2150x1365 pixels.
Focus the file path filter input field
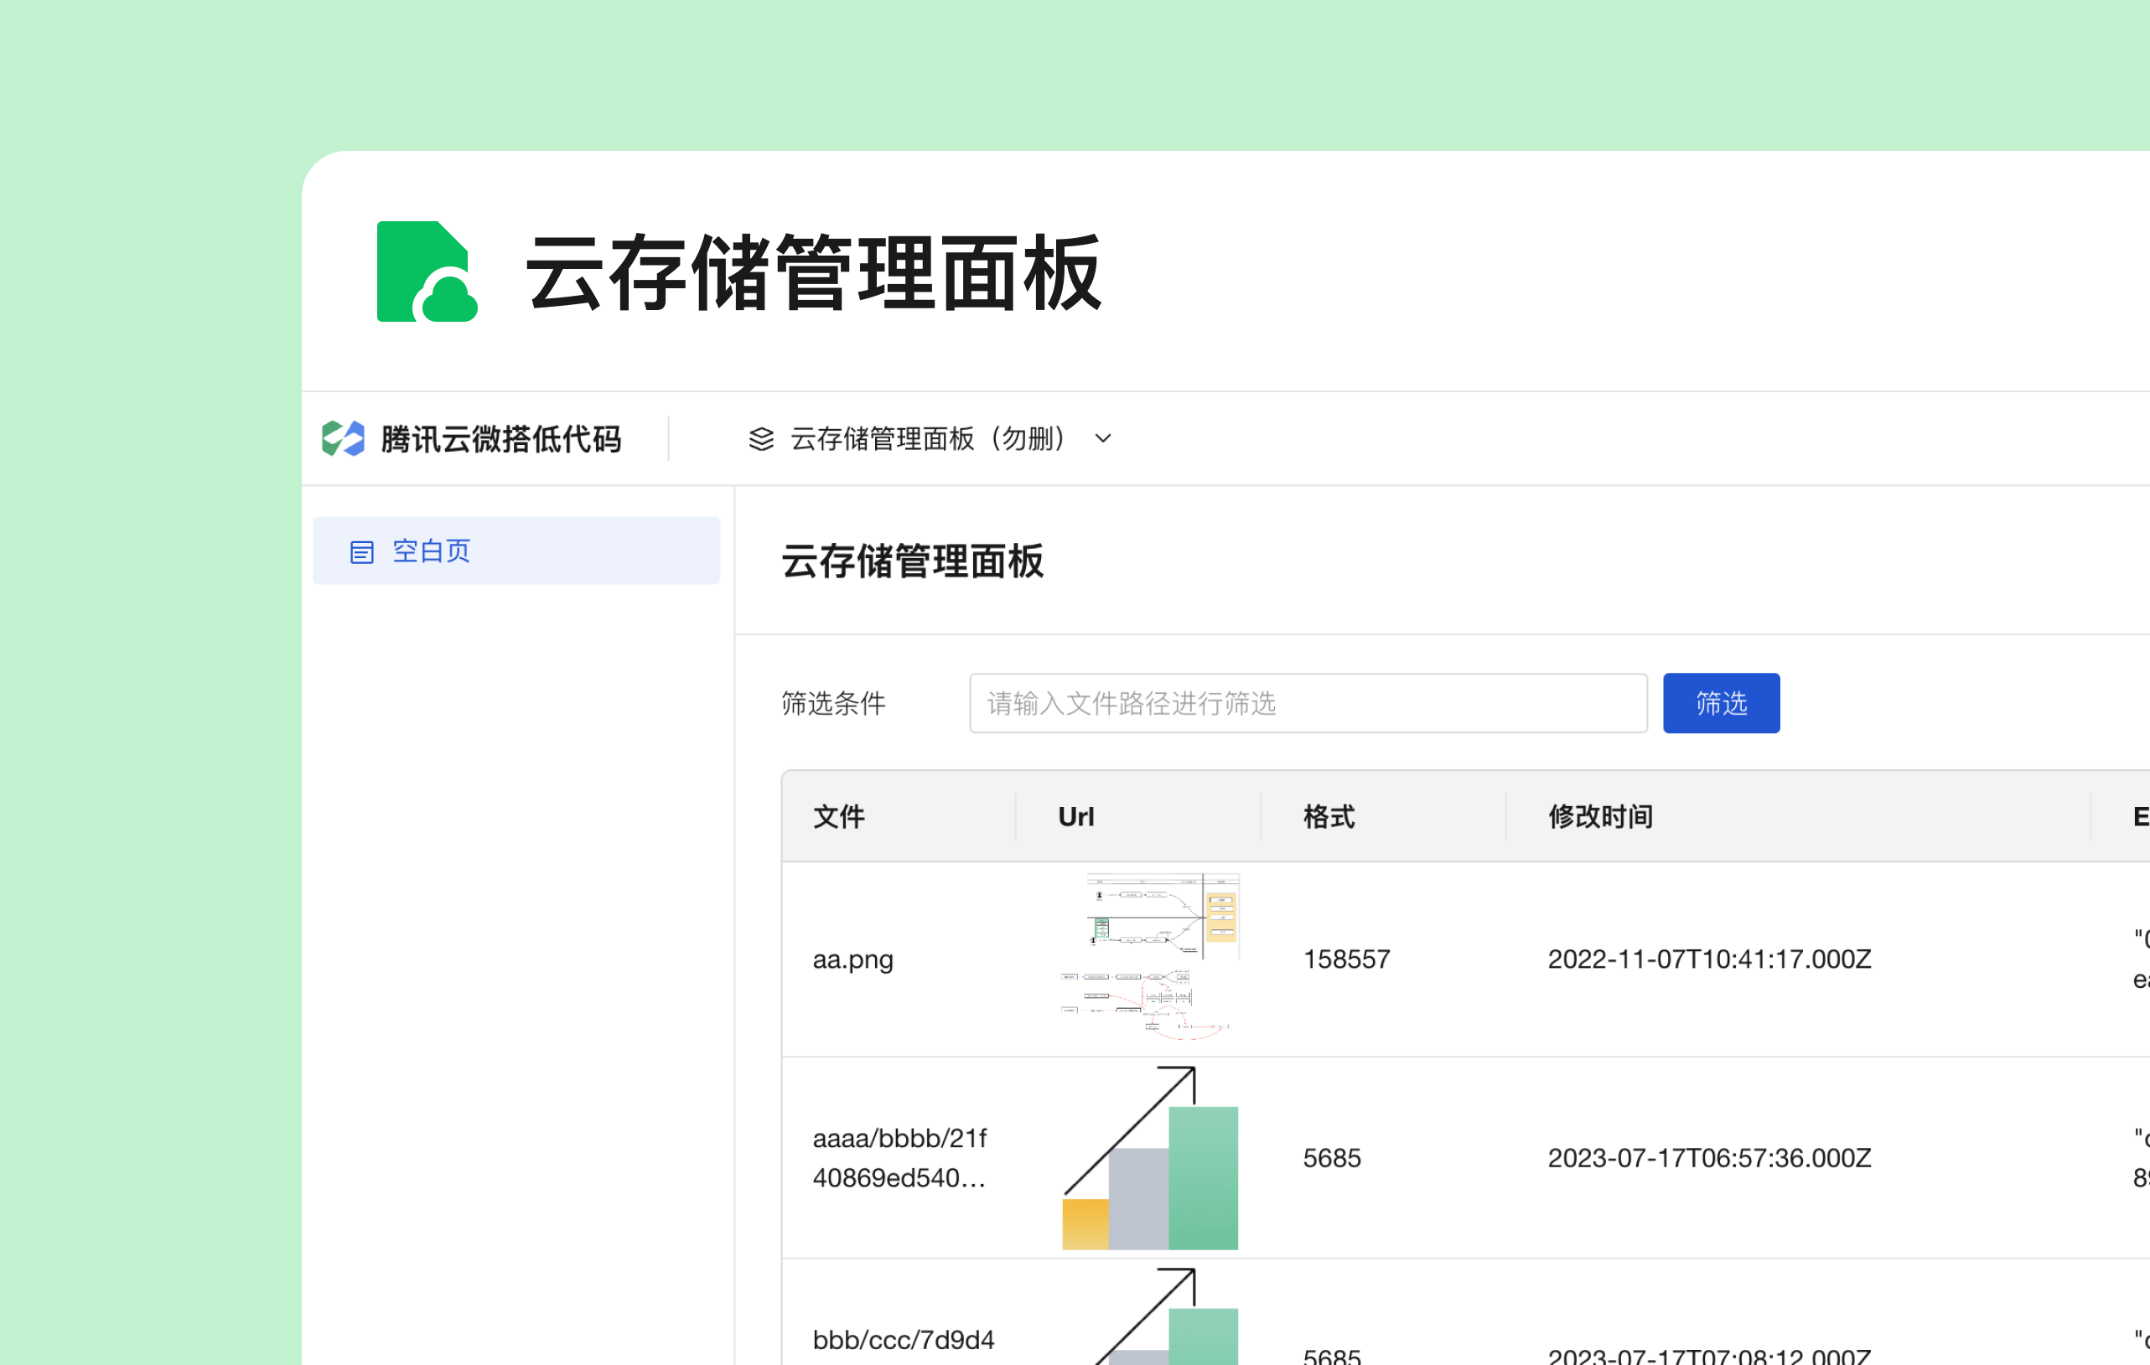[1308, 704]
